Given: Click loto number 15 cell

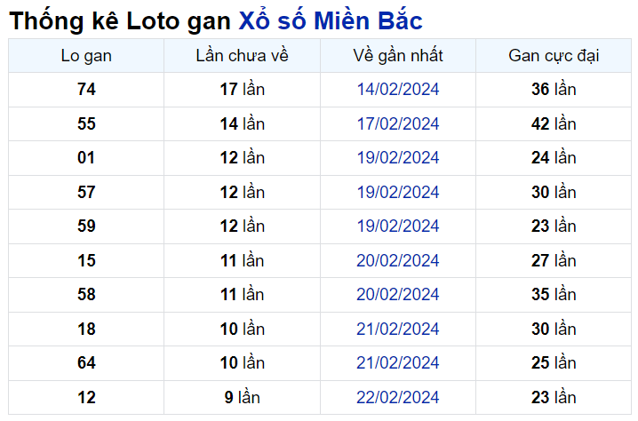Looking at the screenshot, I should [86, 261].
